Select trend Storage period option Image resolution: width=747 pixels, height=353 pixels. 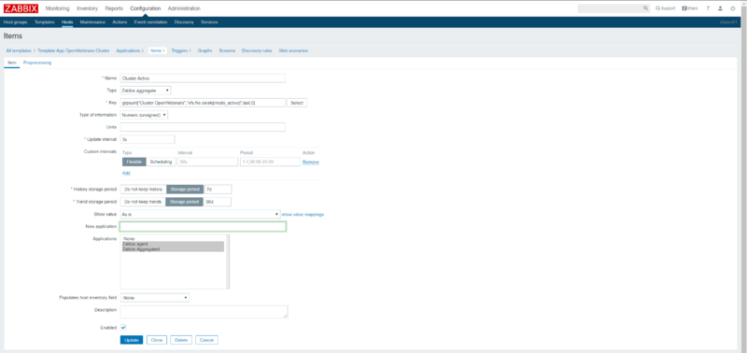[184, 202]
